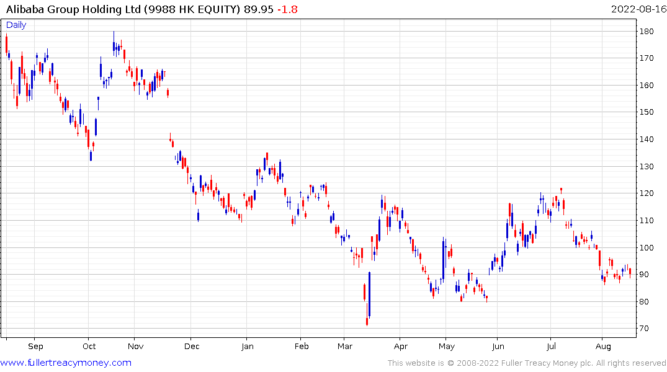Image resolution: width=667 pixels, height=372 pixels.
Task: Select the Apr month axis label
Action: pyautogui.click(x=401, y=347)
